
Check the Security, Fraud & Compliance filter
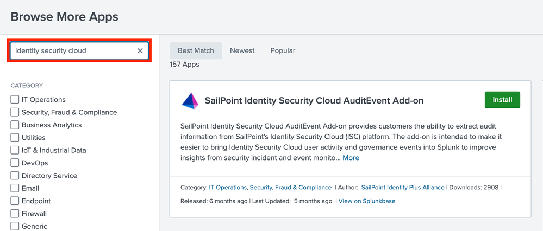pyautogui.click(x=15, y=112)
